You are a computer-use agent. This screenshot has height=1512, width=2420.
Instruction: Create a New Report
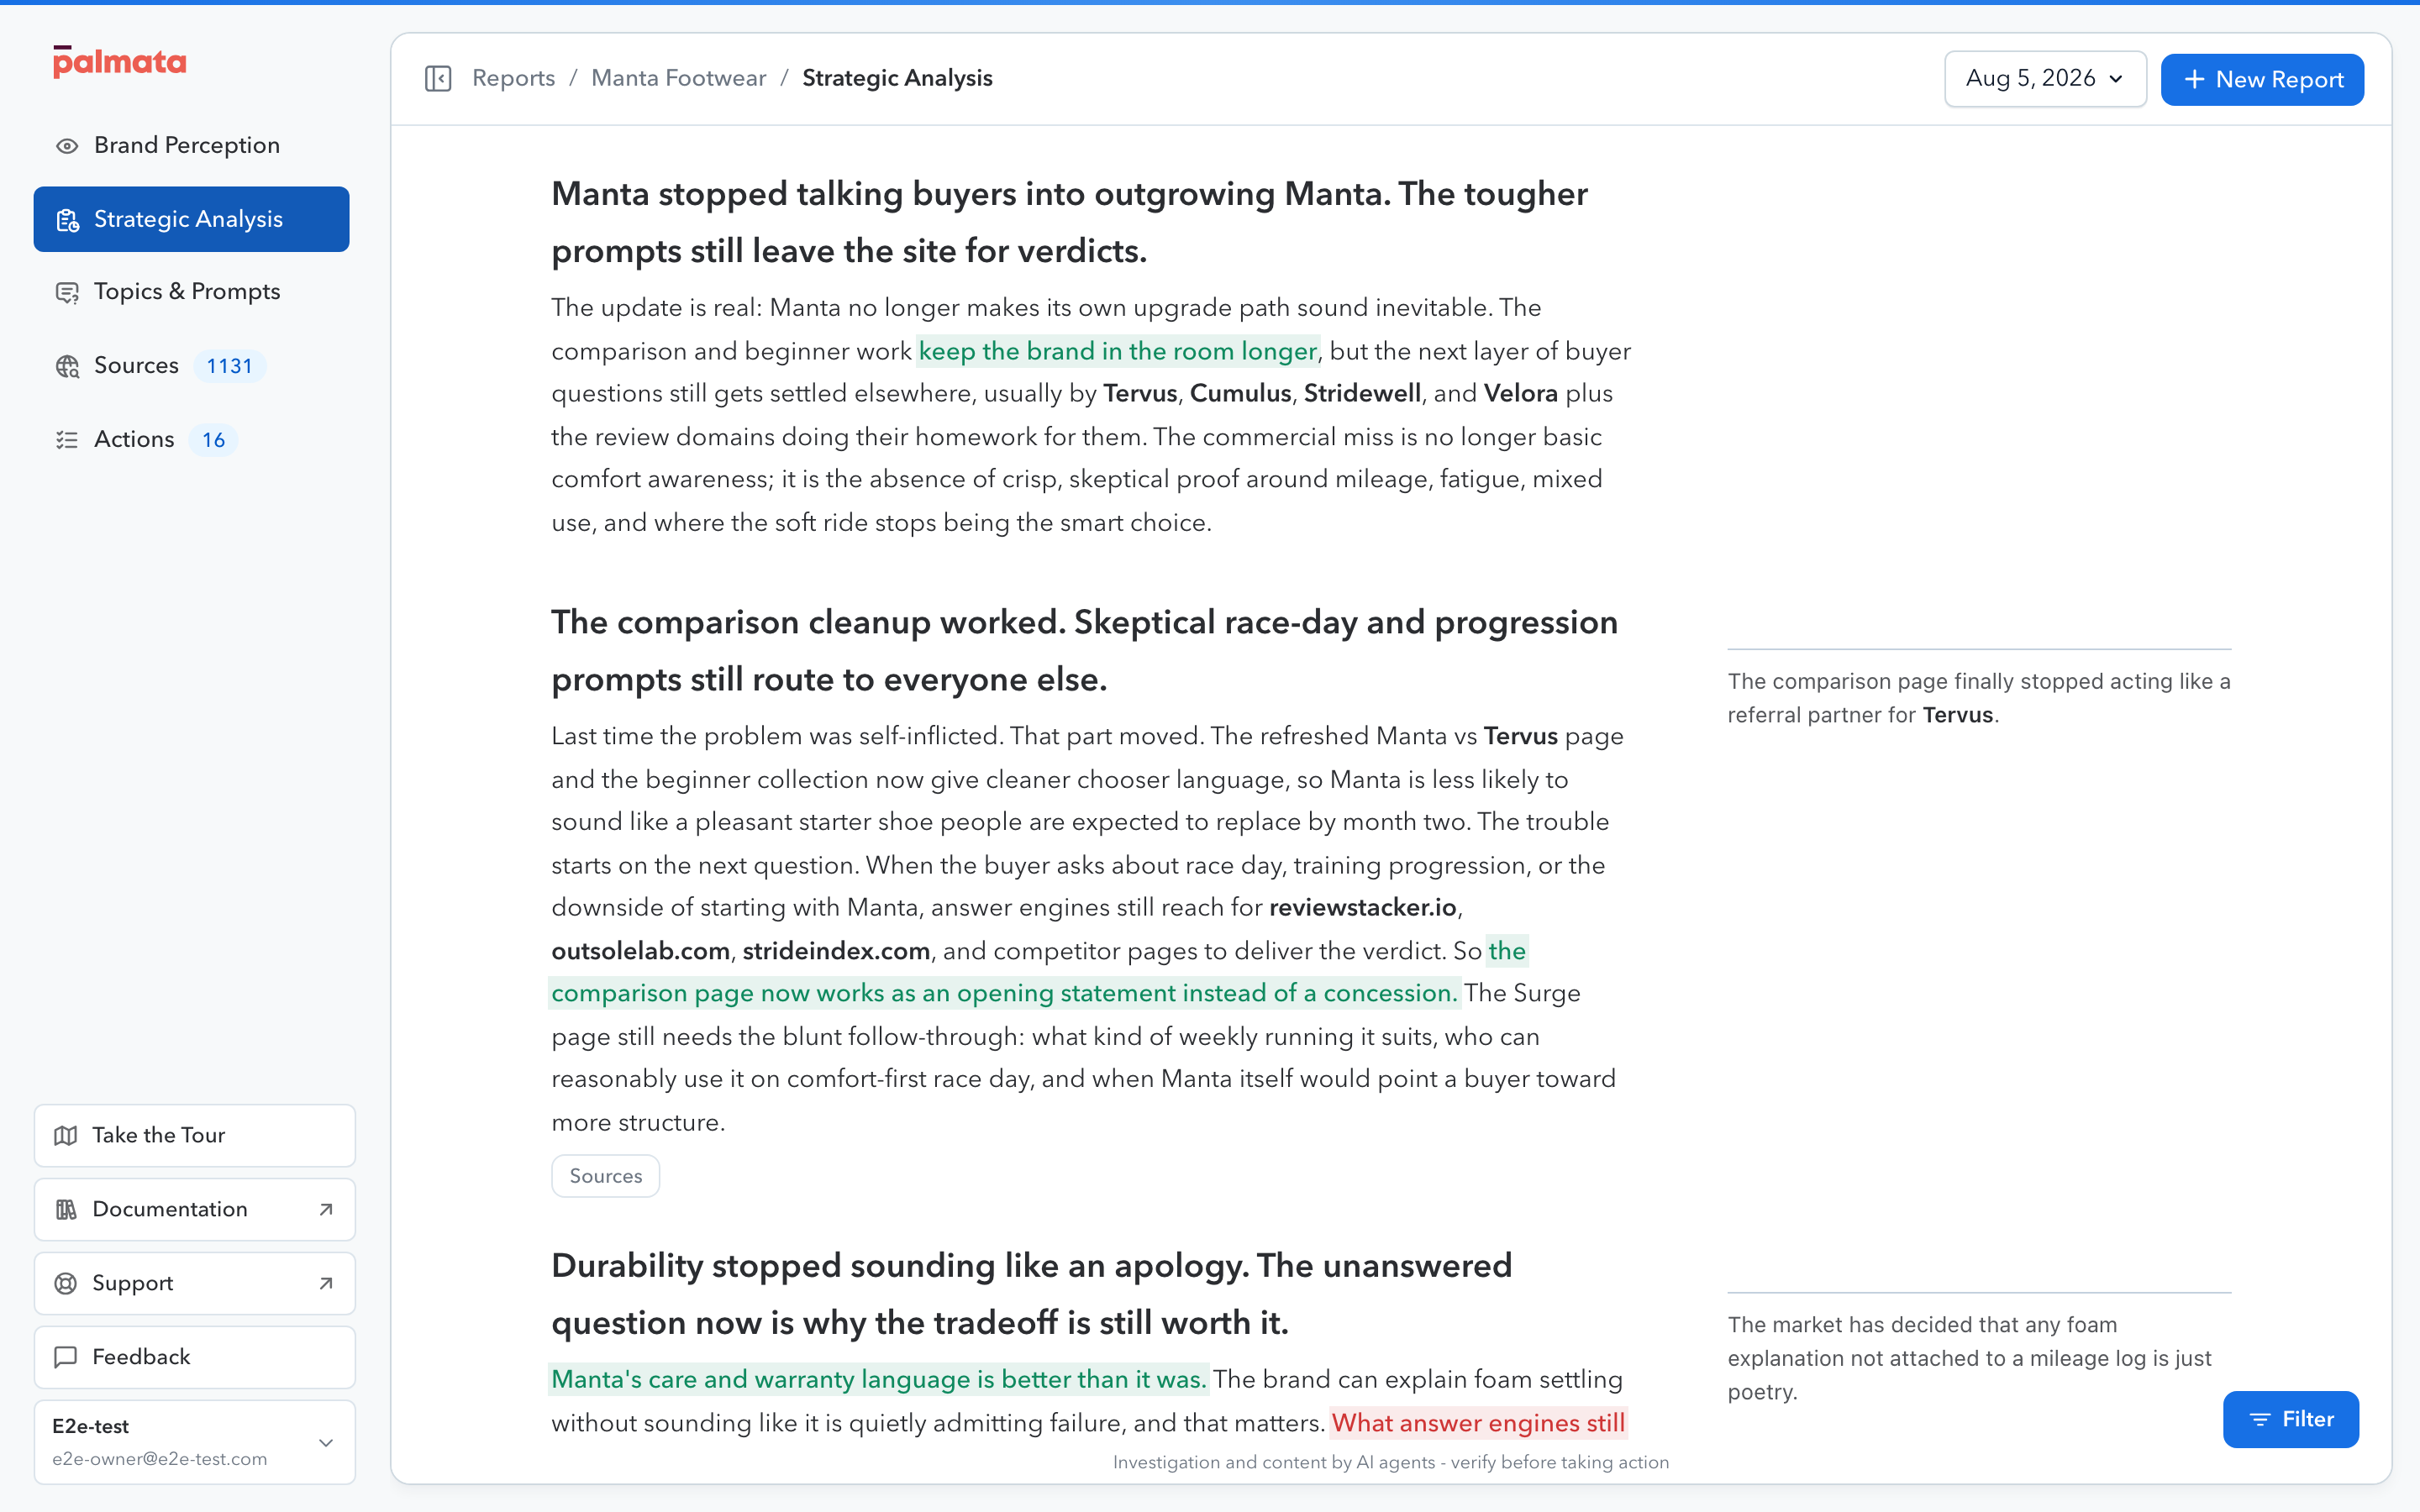click(2262, 79)
